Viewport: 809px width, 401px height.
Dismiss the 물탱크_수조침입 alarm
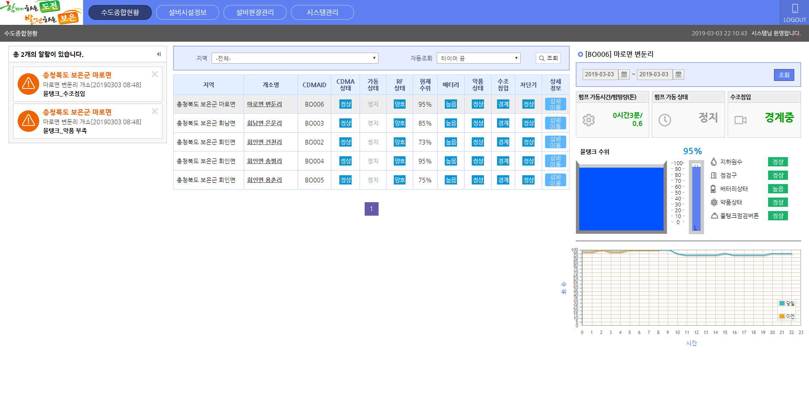(155, 74)
